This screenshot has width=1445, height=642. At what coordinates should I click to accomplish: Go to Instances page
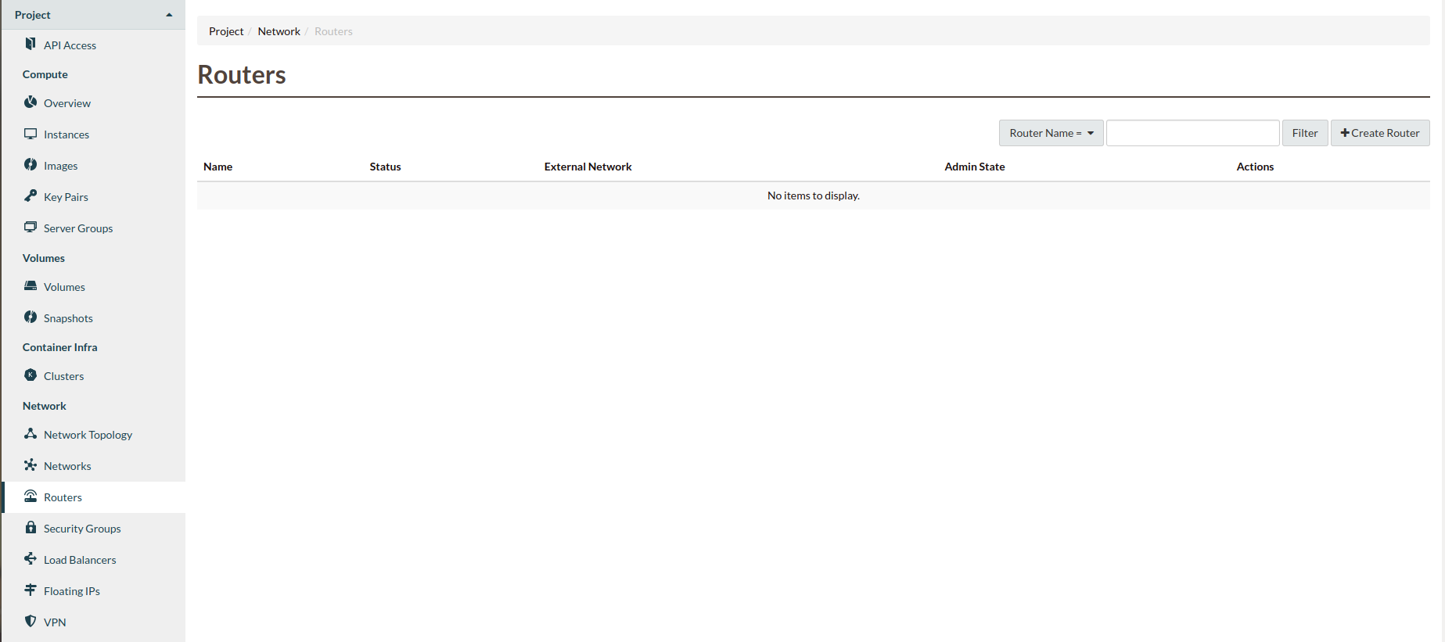tap(66, 134)
